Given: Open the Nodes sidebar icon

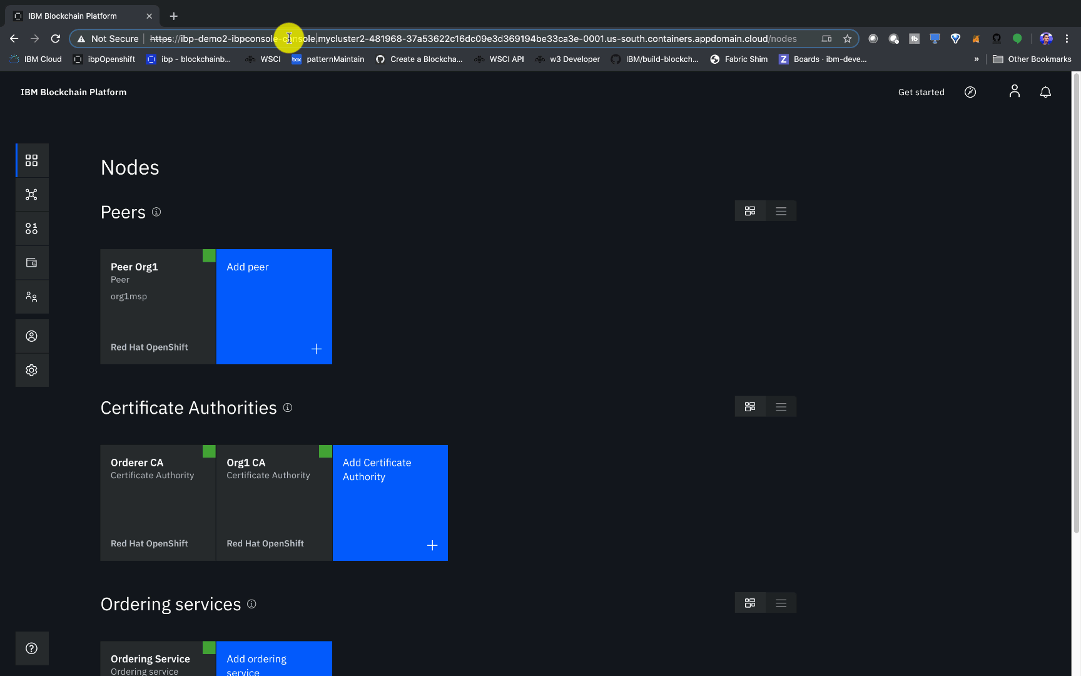Looking at the screenshot, I should tap(31, 160).
